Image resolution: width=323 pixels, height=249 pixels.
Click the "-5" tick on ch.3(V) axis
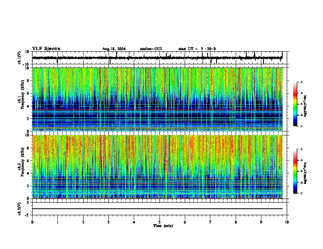click(28, 215)
